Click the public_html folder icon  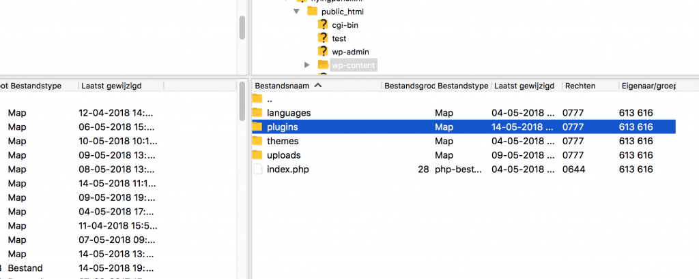312,11
